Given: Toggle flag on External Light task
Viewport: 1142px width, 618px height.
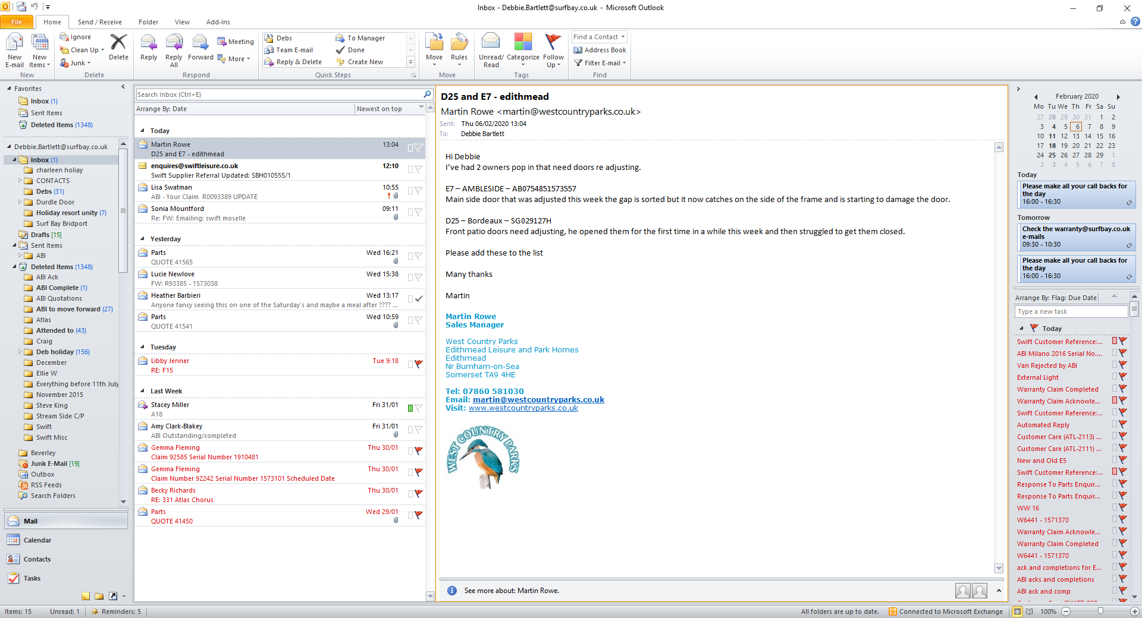Looking at the screenshot, I should [x=1123, y=377].
